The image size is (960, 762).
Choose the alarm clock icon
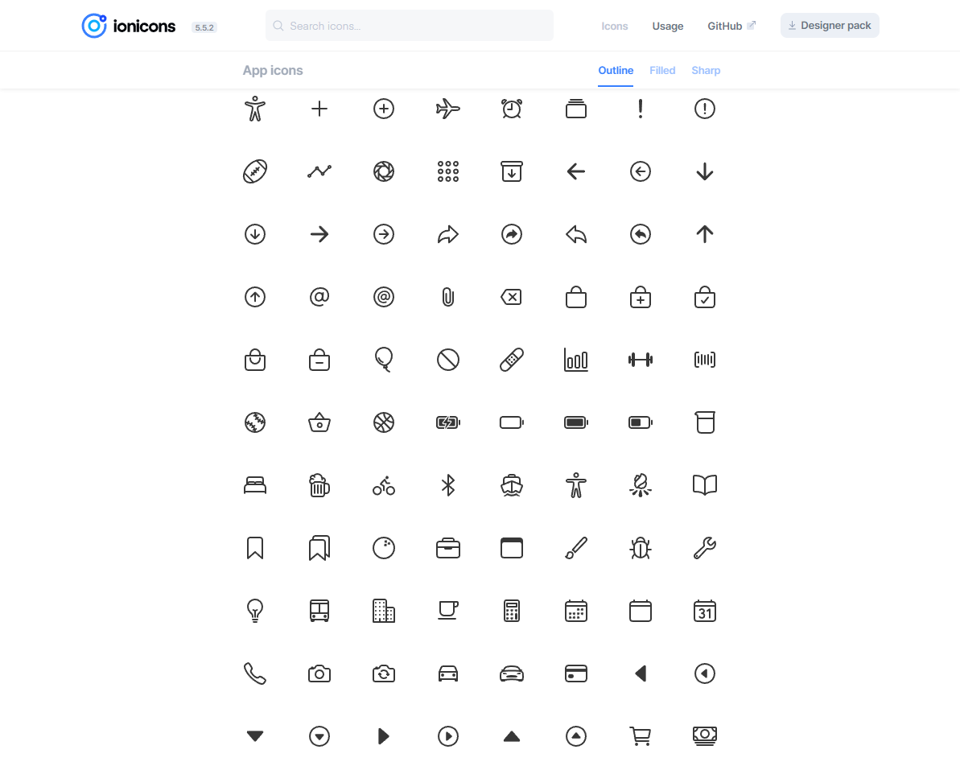coord(512,109)
